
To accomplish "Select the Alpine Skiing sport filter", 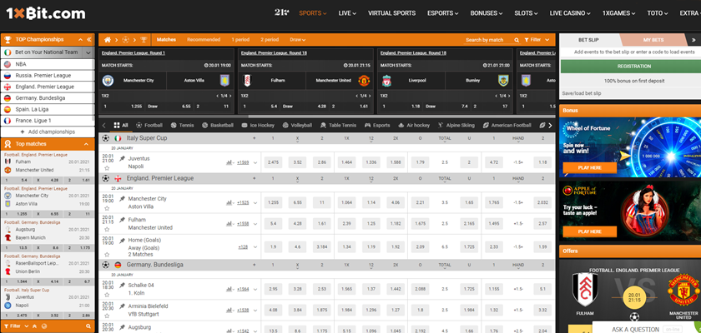I will click(x=456, y=125).
